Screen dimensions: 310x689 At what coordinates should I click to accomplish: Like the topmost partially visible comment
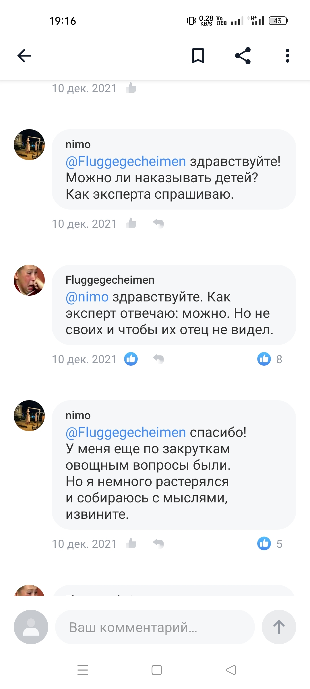pyautogui.click(x=131, y=88)
